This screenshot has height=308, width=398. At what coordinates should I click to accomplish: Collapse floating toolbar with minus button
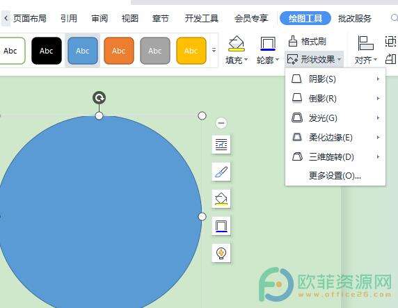click(x=221, y=123)
